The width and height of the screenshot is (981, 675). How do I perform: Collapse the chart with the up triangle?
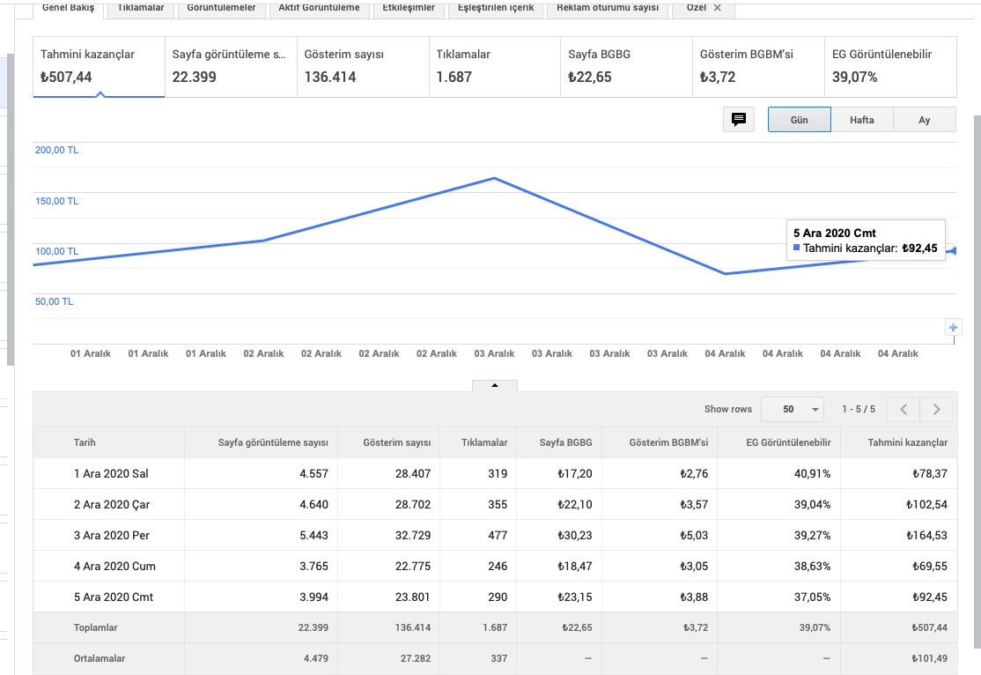[x=494, y=385]
